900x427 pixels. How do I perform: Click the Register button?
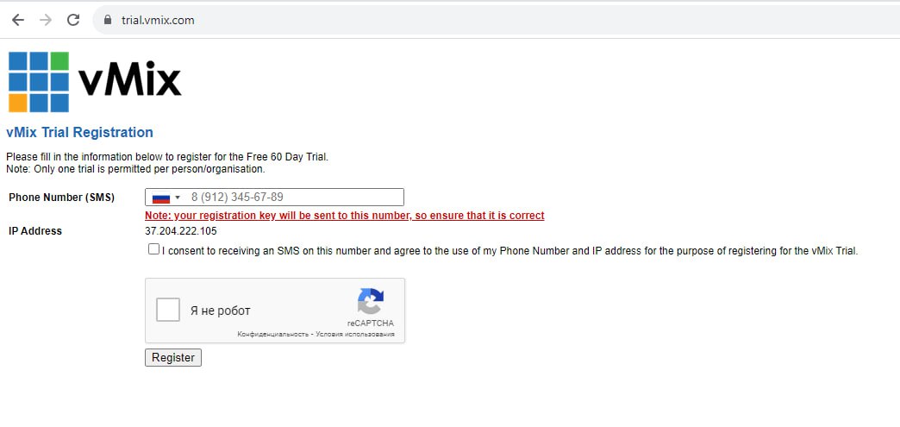coord(173,357)
